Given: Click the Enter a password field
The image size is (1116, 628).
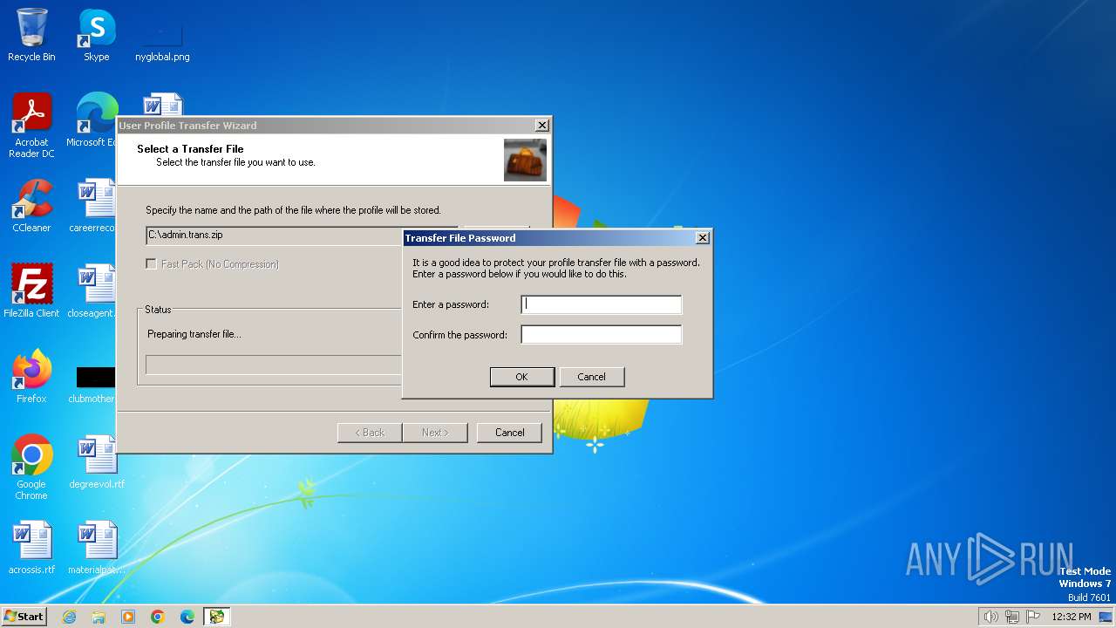Looking at the screenshot, I should pos(602,304).
